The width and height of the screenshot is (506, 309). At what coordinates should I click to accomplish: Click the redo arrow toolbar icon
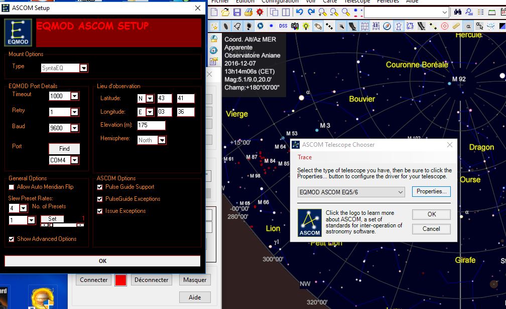(311, 12)
